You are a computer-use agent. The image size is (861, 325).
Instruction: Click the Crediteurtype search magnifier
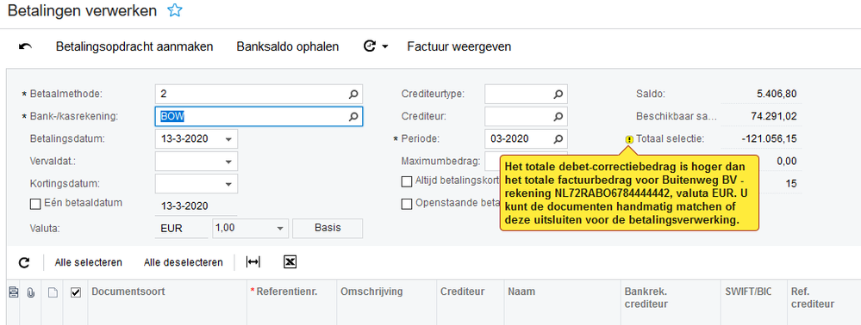(x=558, y=95)
